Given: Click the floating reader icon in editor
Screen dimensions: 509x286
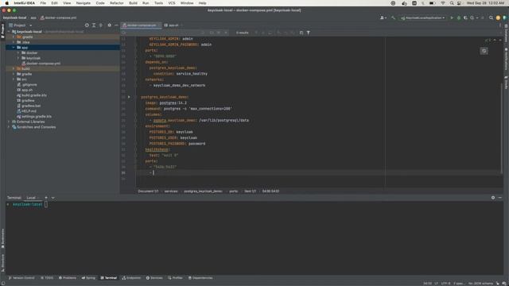Looking at the screenshot, I should point(484,51).
